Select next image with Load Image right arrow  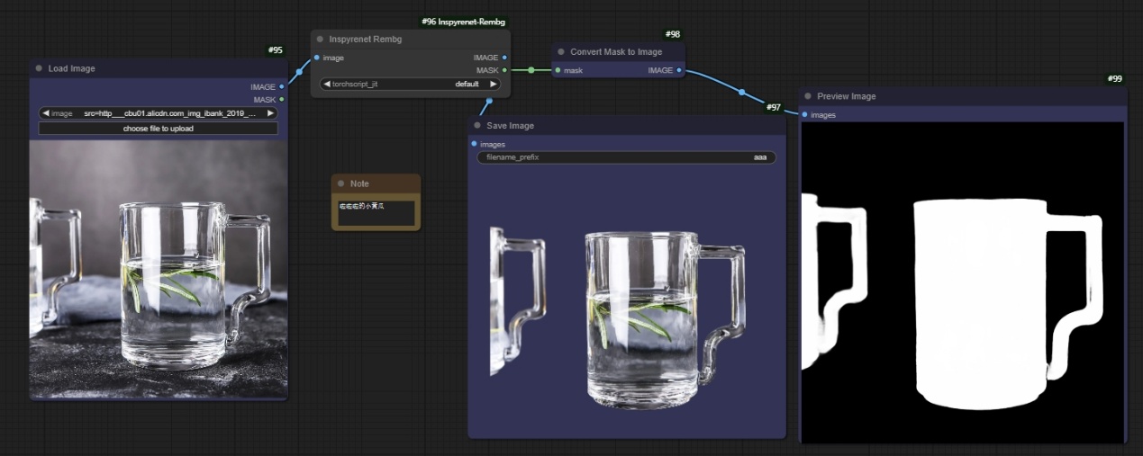pyautogui.click(x=270, y=114)
